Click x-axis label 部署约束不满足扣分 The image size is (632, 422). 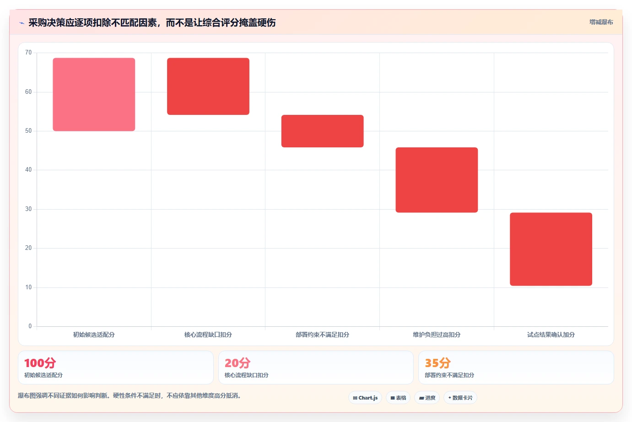323,335
